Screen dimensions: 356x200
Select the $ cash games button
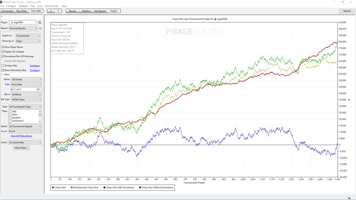coord(51,11)
